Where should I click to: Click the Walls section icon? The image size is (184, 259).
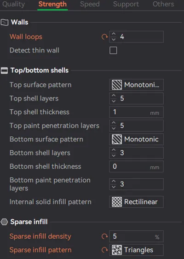[x=5, y=22]
